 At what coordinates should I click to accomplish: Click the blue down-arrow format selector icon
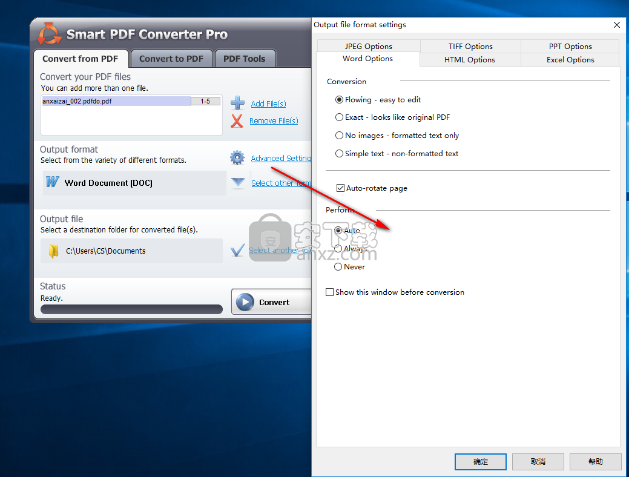pos(238,183)
